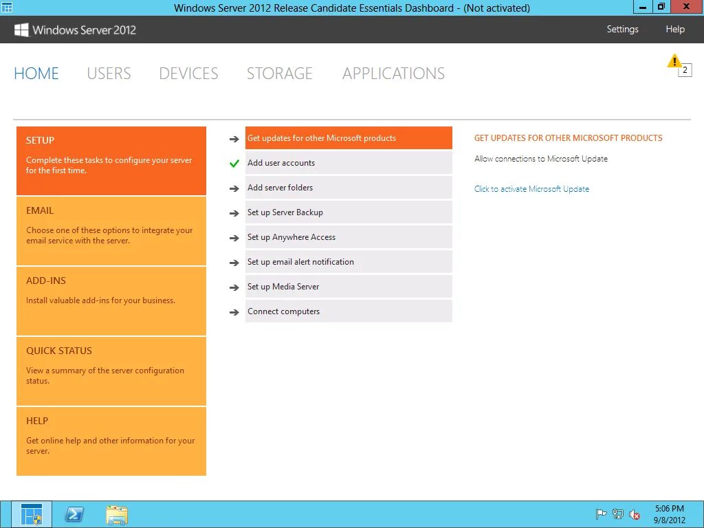Select the Set up Media Server task
704x528 pixels.
tap(349, 286)
